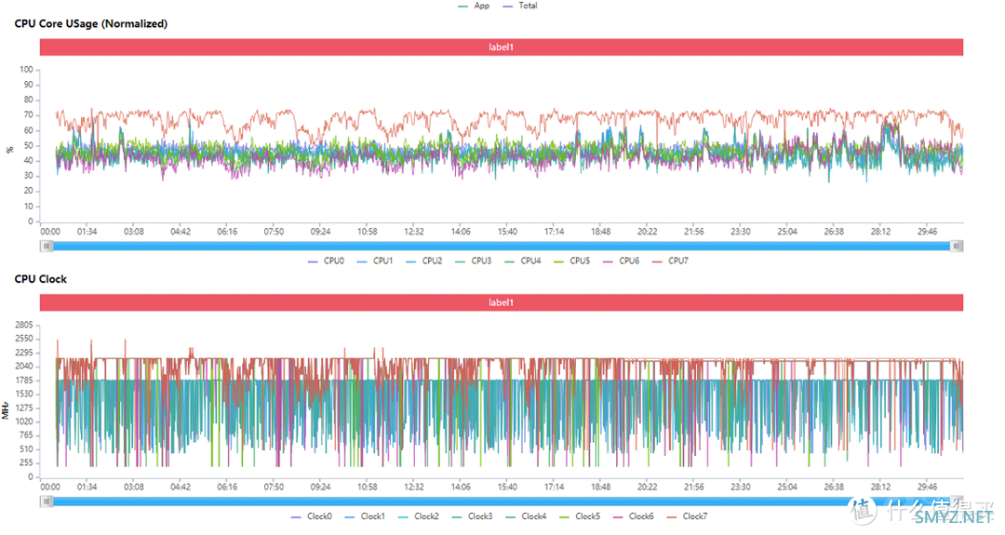Click 15:40 tick on usage chart axis
Screen dimensions: 1005x535
507,232
